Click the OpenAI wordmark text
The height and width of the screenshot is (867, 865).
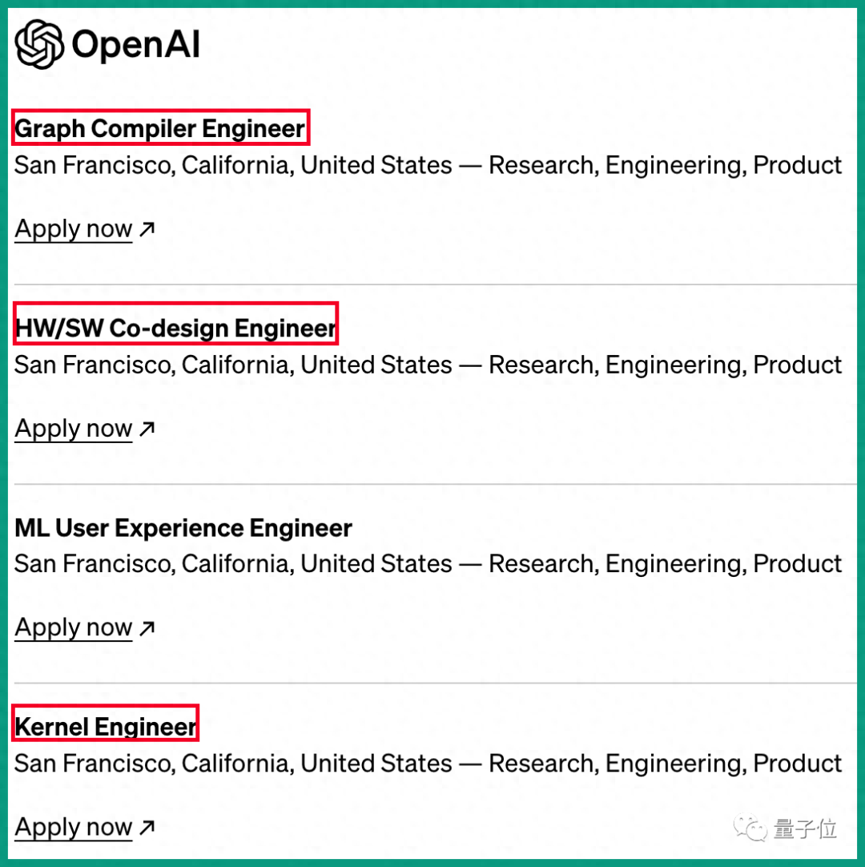tap(135, 45)
